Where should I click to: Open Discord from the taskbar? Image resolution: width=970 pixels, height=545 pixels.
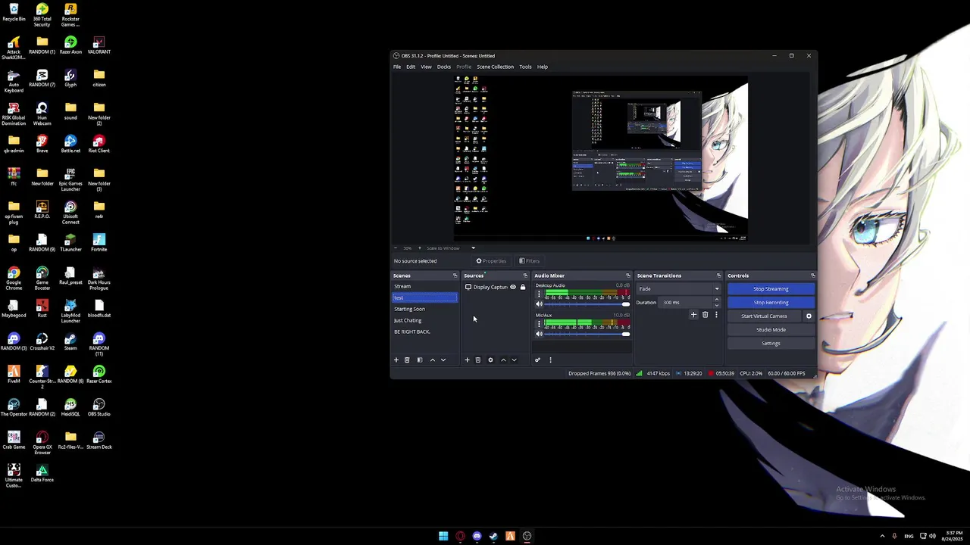point(477,536)
